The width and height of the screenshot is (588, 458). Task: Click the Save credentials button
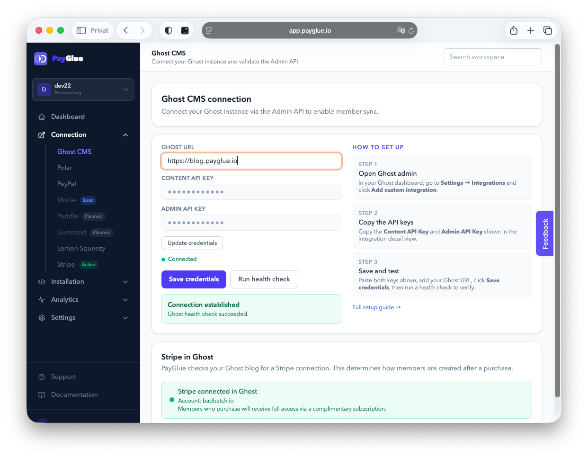point(194,279)
